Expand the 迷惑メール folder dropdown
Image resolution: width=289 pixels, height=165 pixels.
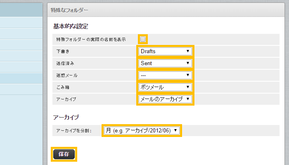point(165,75)
